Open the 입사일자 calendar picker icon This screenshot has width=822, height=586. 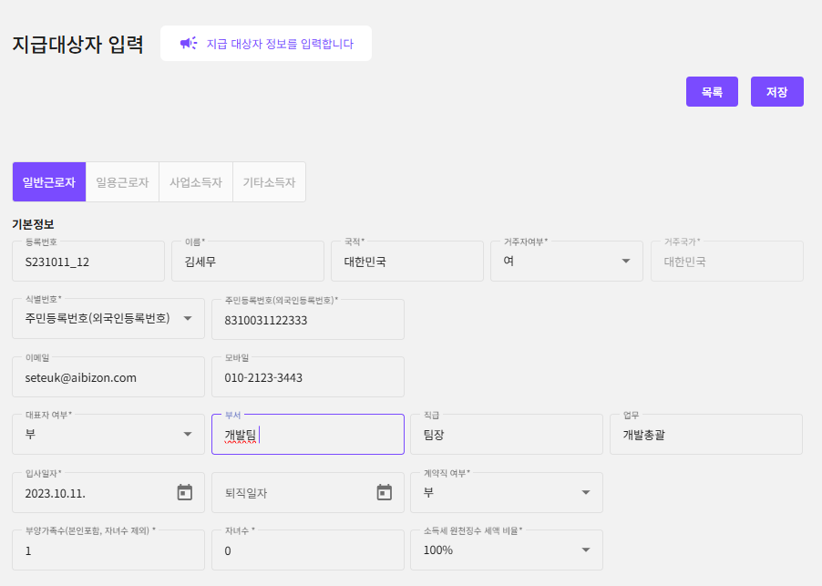click(185, 492)
